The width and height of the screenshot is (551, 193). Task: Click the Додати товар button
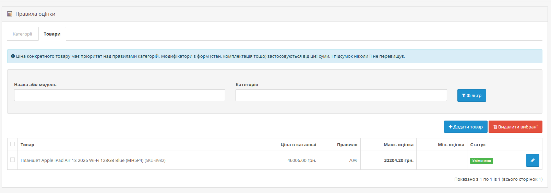466,127
